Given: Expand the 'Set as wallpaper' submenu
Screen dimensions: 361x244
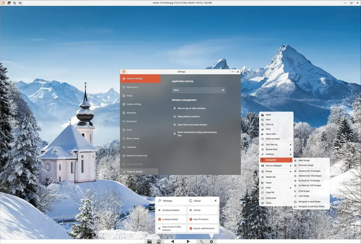Looking at the screenshot, I should [276, 166].
